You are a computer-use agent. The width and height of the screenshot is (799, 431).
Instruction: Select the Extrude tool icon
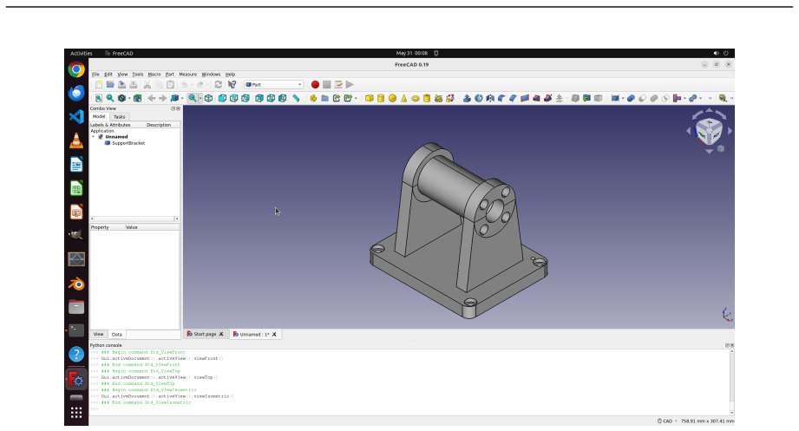click(467, 98)
